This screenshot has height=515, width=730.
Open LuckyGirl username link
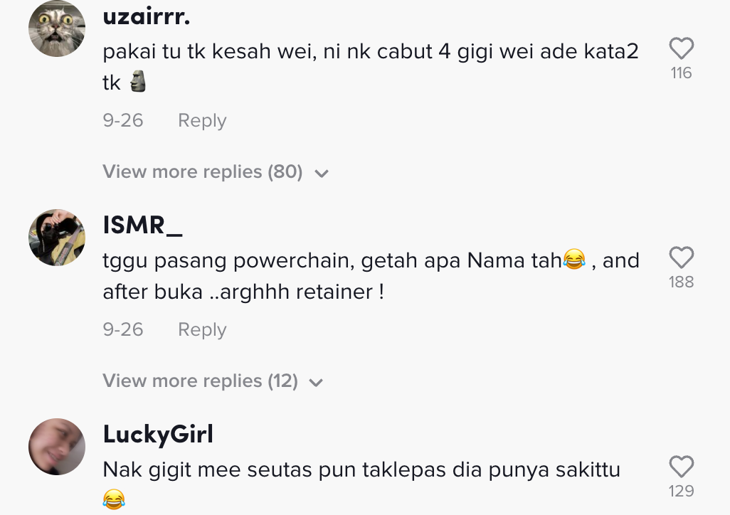(x=158, y=435)
